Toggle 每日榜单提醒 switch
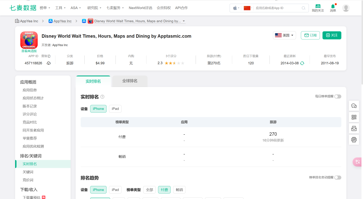The width and height of the screenshot is (363, 199). [338, 96]
